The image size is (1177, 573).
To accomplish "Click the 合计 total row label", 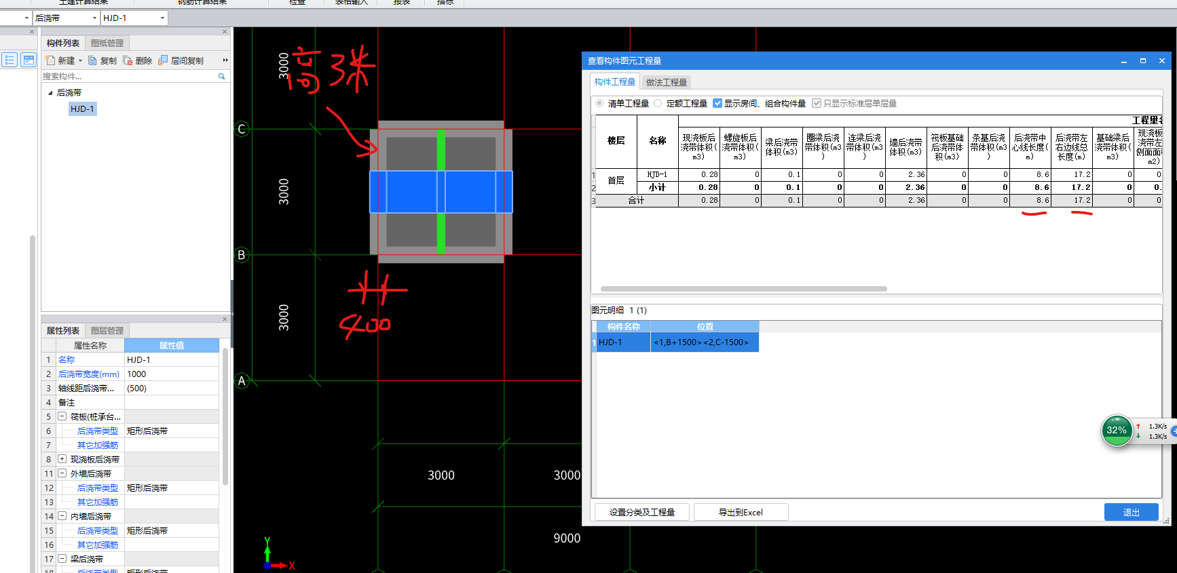I will [636, 200].
